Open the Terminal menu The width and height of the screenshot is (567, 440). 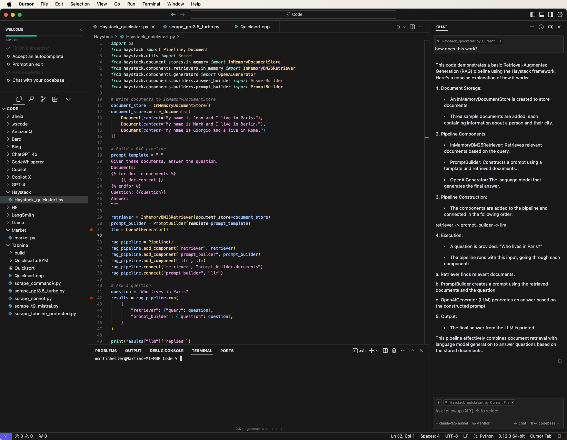point(151,4)
